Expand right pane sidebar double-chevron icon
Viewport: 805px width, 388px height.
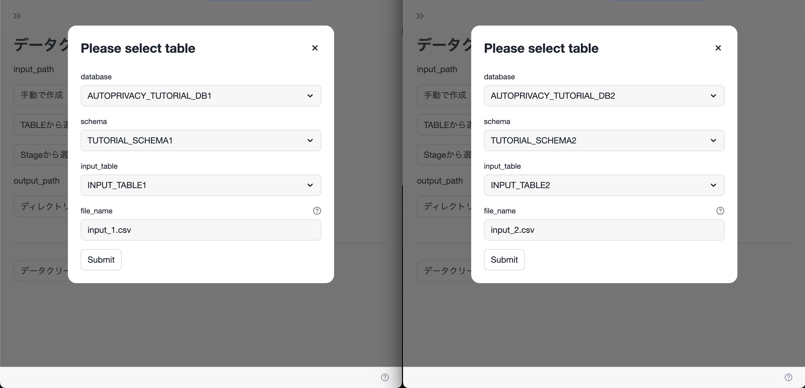pos(420,16)
